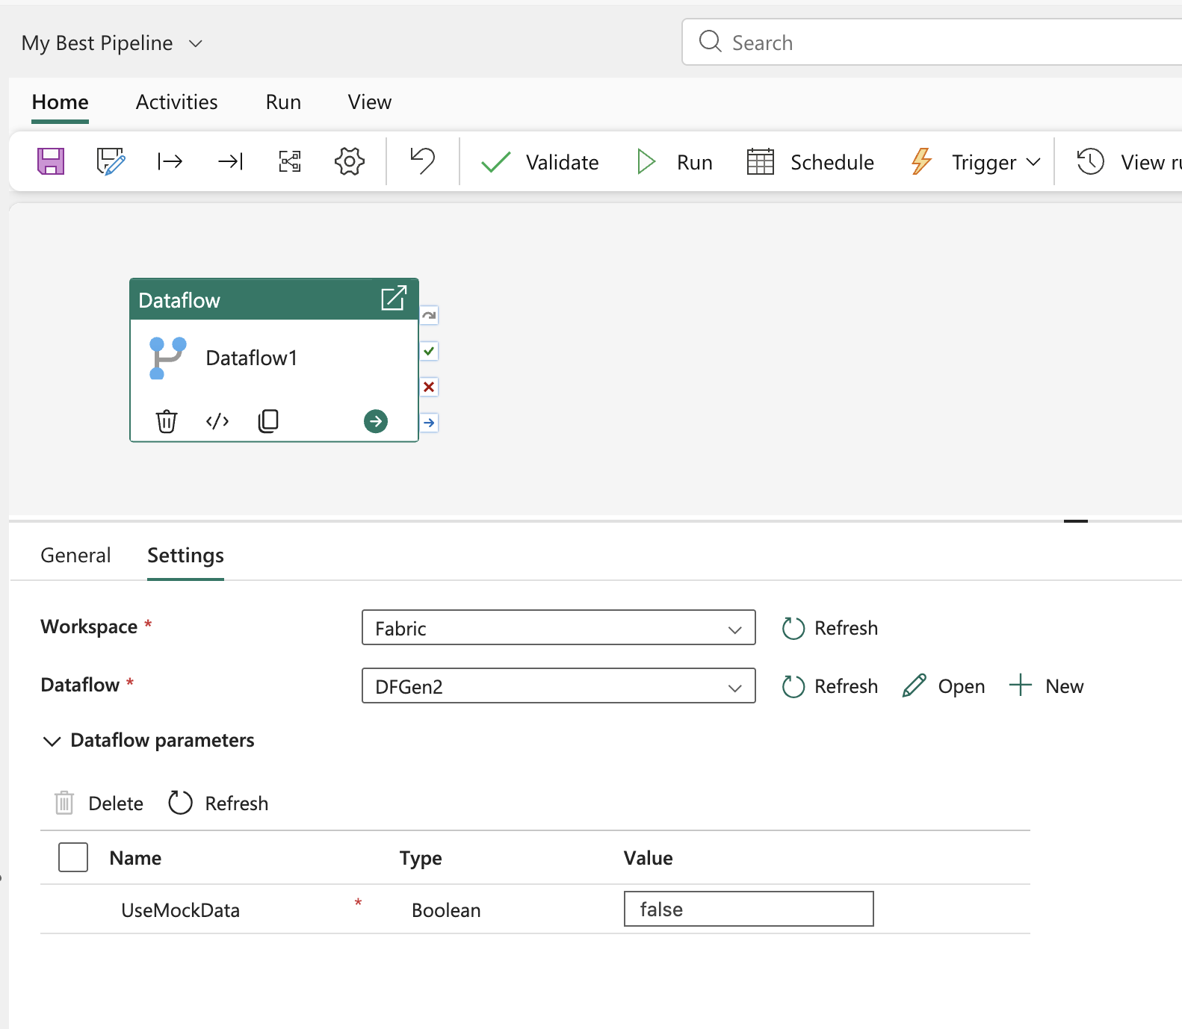Click the On completion blue arrow connector
The image size is (1182, 1029).
point(429,423)
